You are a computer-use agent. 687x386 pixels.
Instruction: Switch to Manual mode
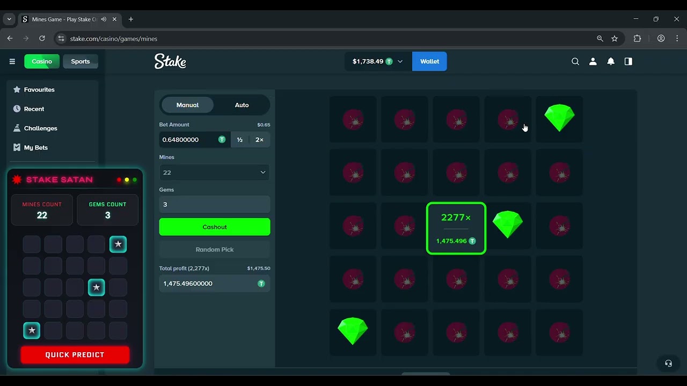(187, 105)
